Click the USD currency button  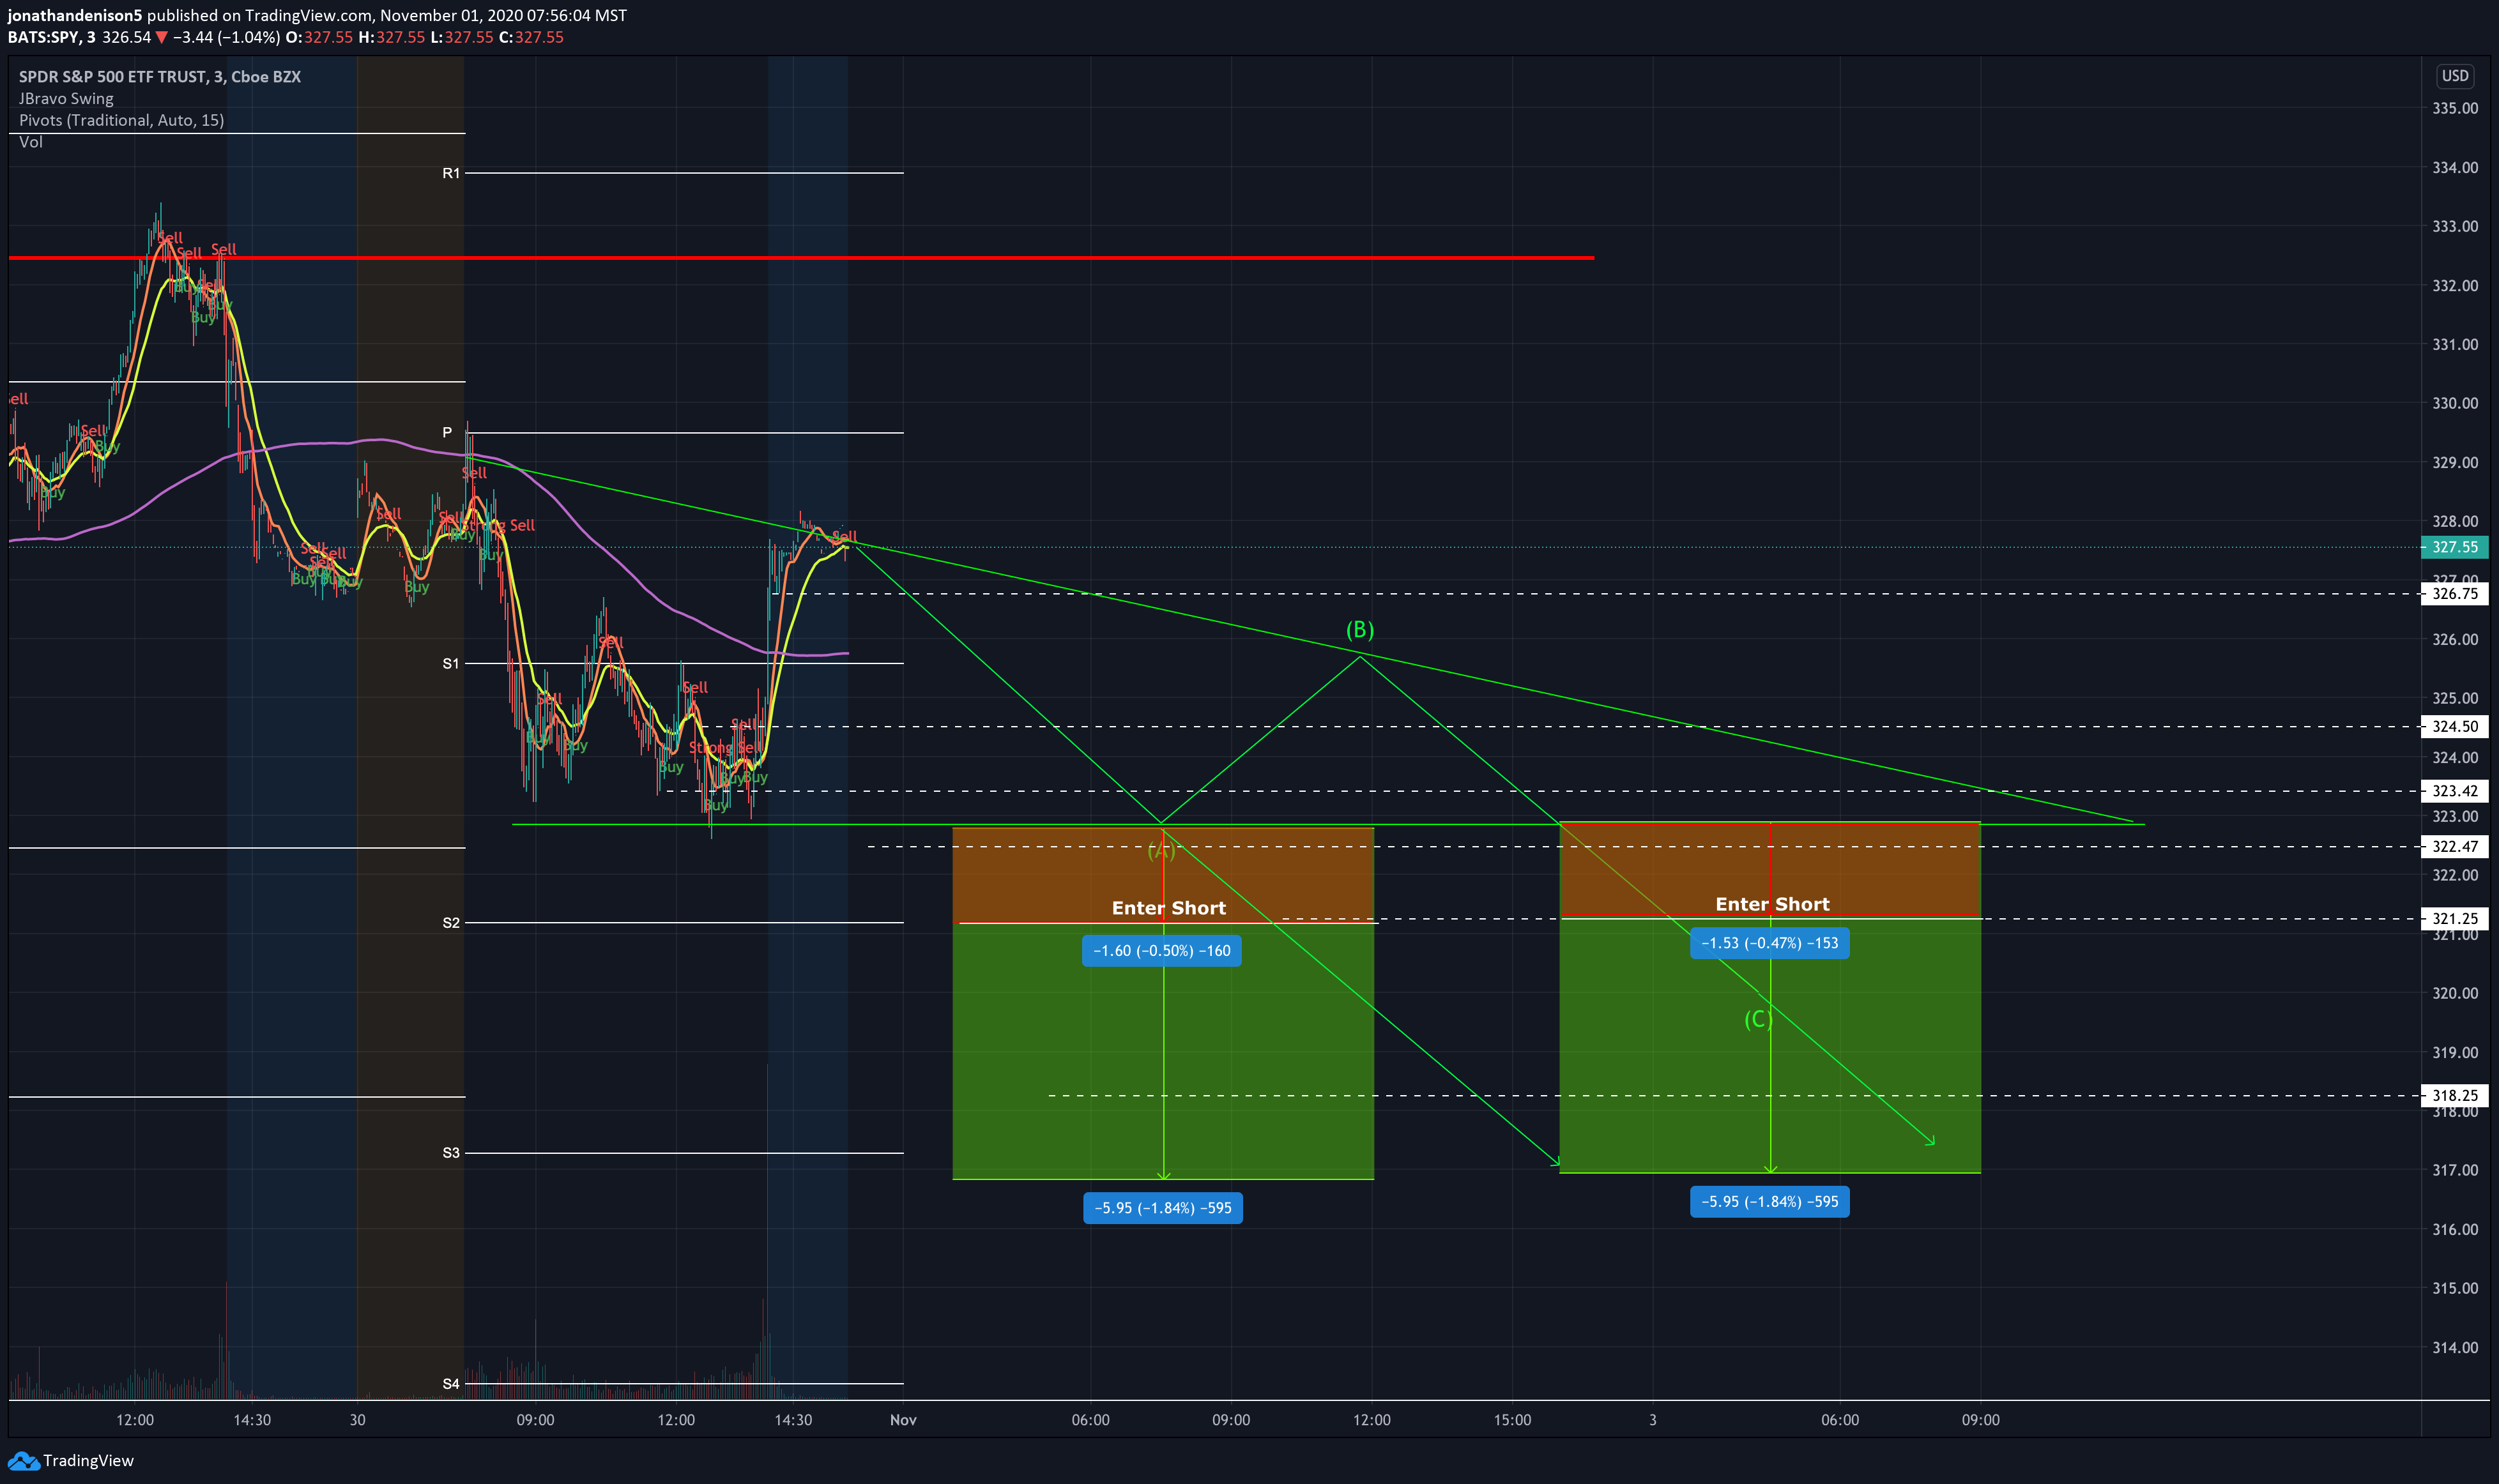(2455, 76)
